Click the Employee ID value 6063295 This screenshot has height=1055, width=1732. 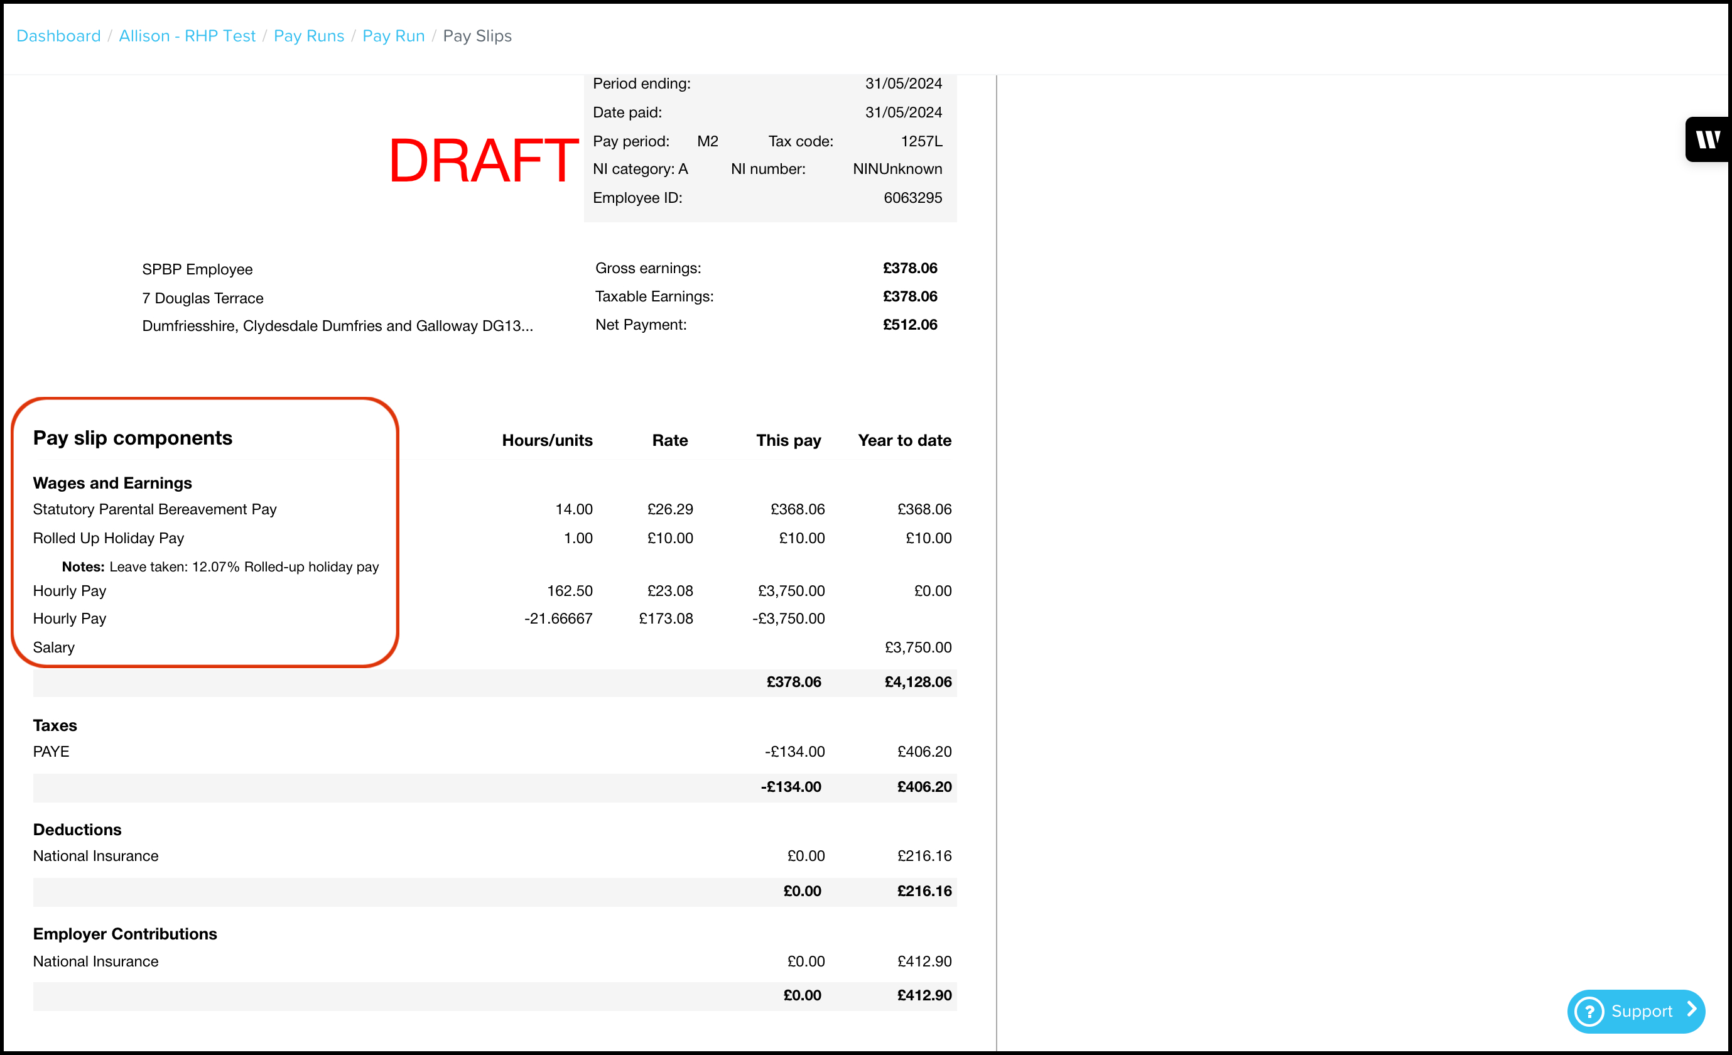pos(912,198)
